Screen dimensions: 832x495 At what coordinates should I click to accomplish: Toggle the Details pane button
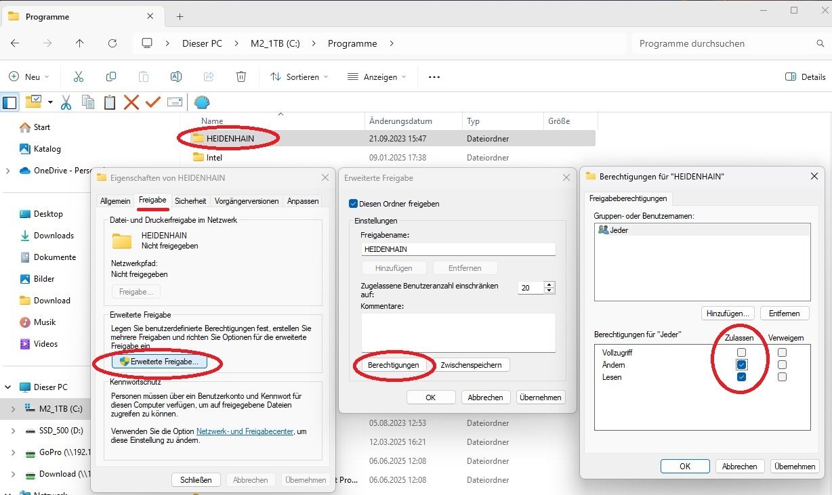tap(805, 77)
